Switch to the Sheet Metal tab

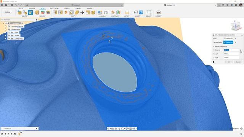[54, 8]
